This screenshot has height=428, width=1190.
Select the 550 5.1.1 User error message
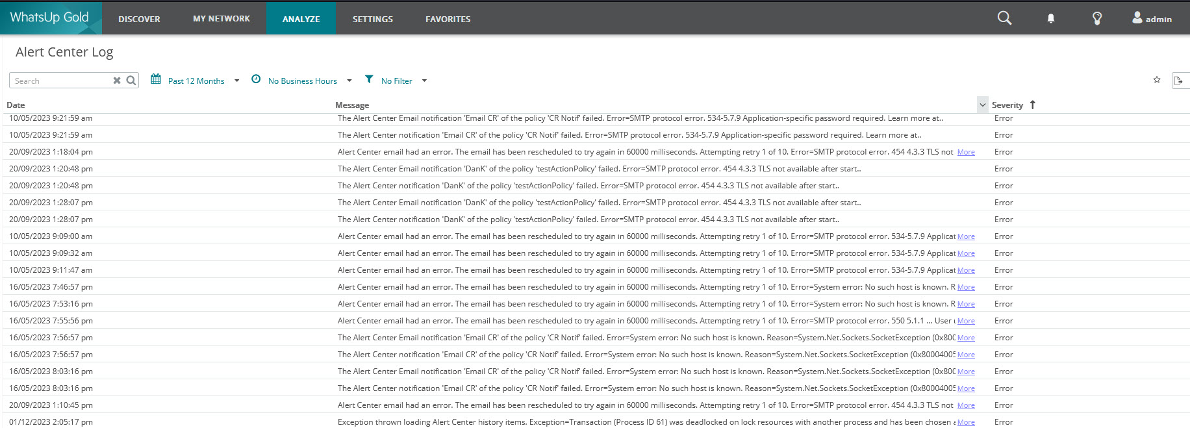click(x=646, y=321)
